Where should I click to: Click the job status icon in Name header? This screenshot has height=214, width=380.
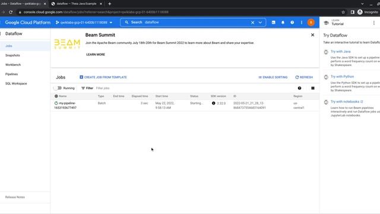point(56,96)
